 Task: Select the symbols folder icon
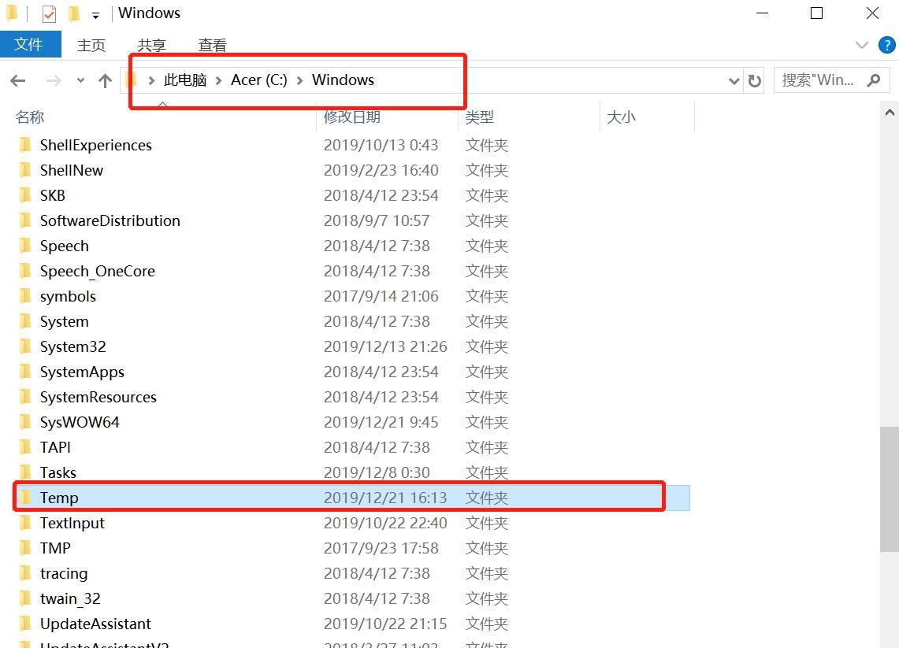[x=25, y=295]
